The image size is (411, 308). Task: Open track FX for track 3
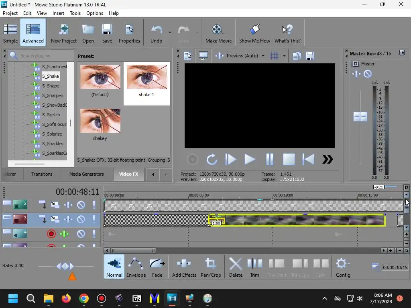tap(68, 219)
